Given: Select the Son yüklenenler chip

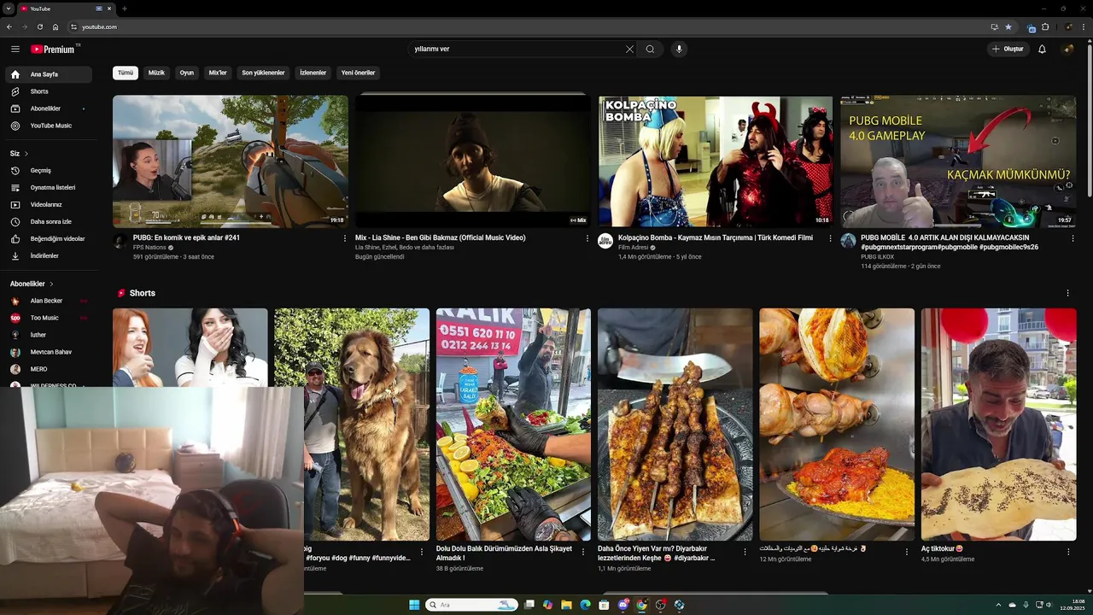Looking at the screenshot, I should pyautogui.click(x=263, y=73).
